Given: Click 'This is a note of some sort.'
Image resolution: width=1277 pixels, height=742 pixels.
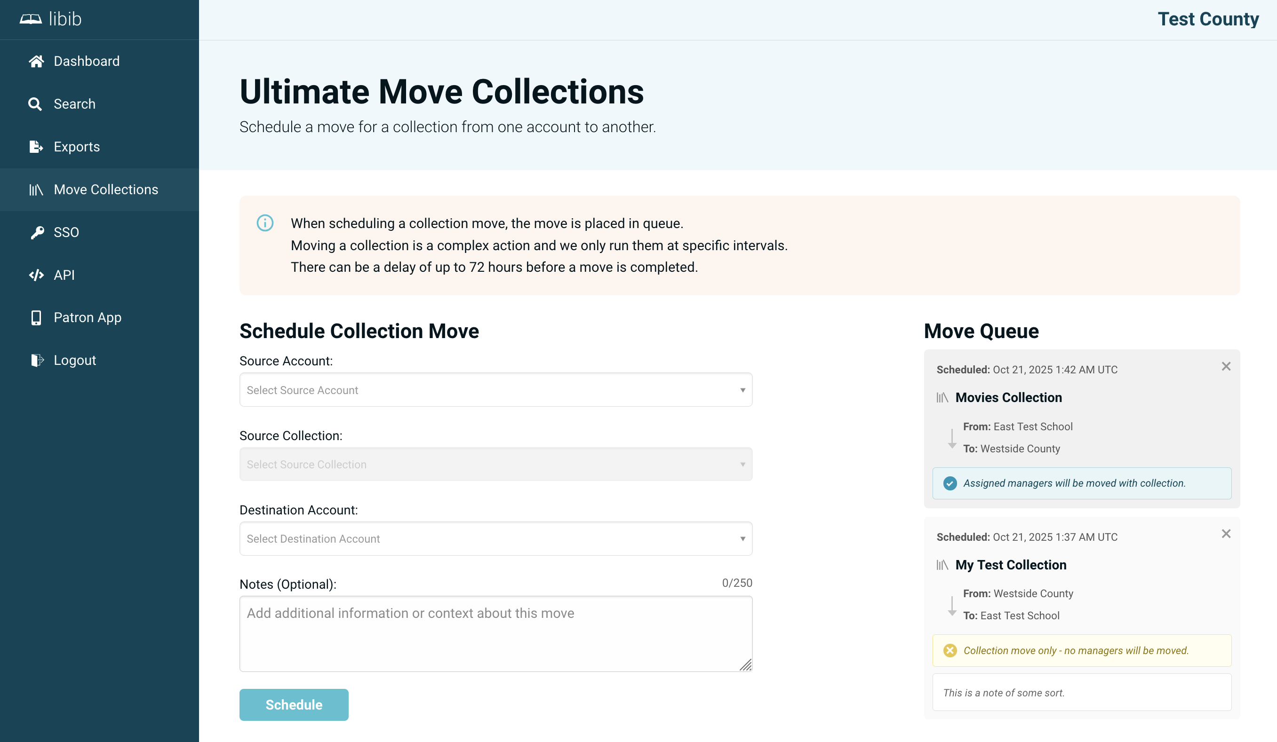Looking at the screenshot, I should click(1003, 693).
